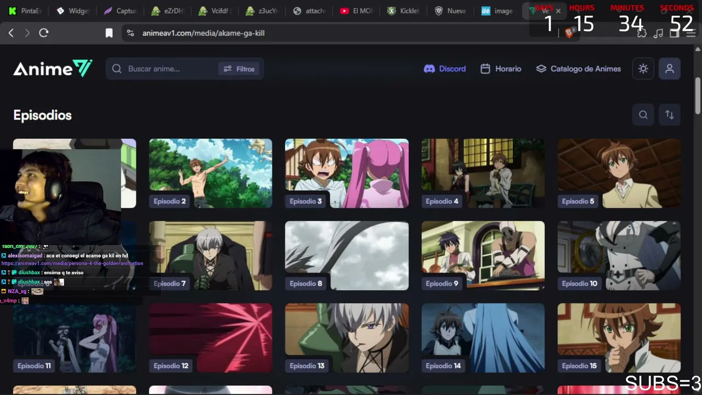Go forward in browser history
This screenshot has height=395, width=702.
pos(27,33)
